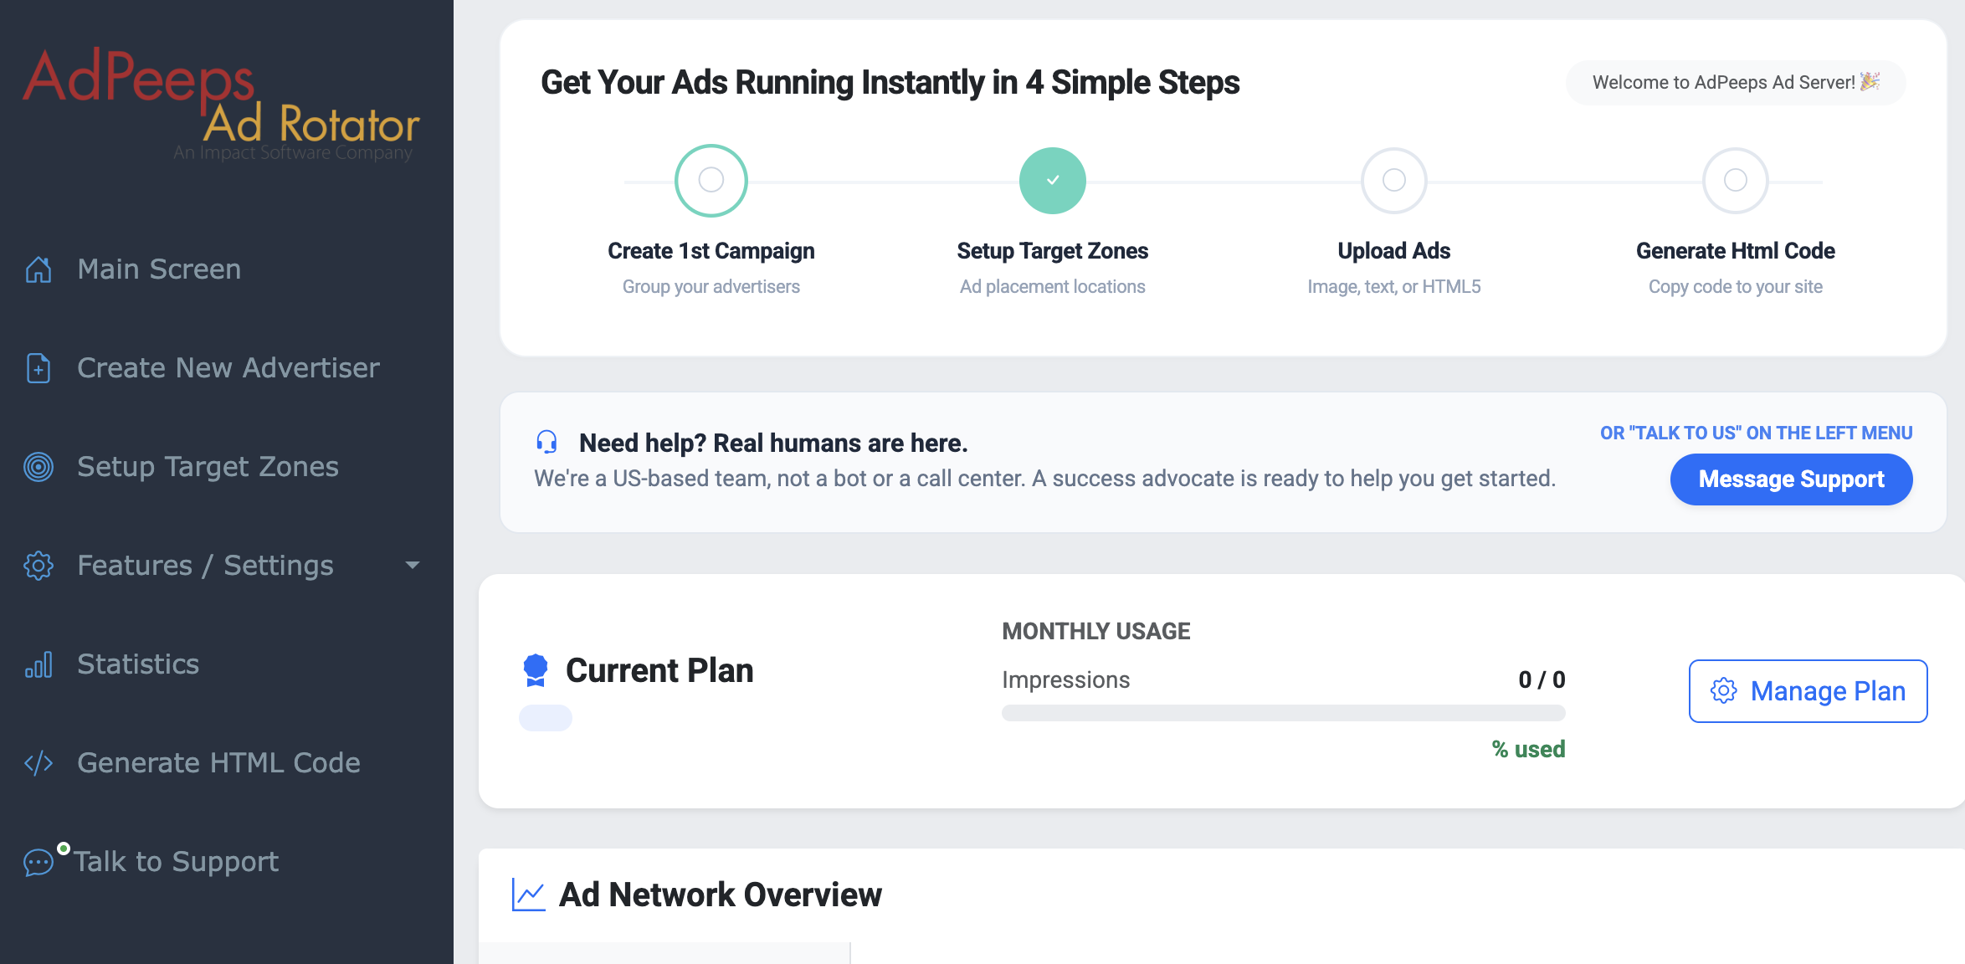Image resolution: width=1965 pixels, height=964 pixels.
Task: Select the Upload Ads step circle
Action: click(x=1393, y=180)
